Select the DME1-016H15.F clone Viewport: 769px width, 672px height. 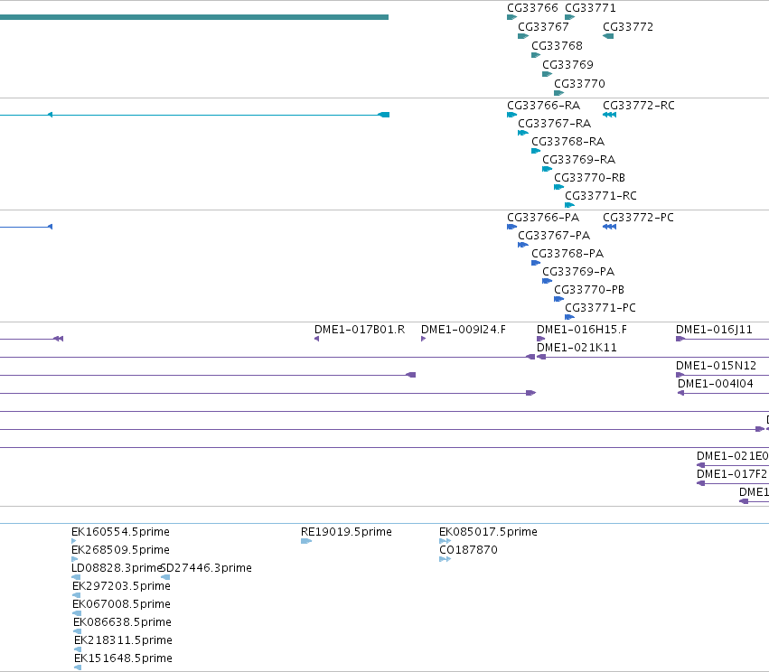pos(582,330)
